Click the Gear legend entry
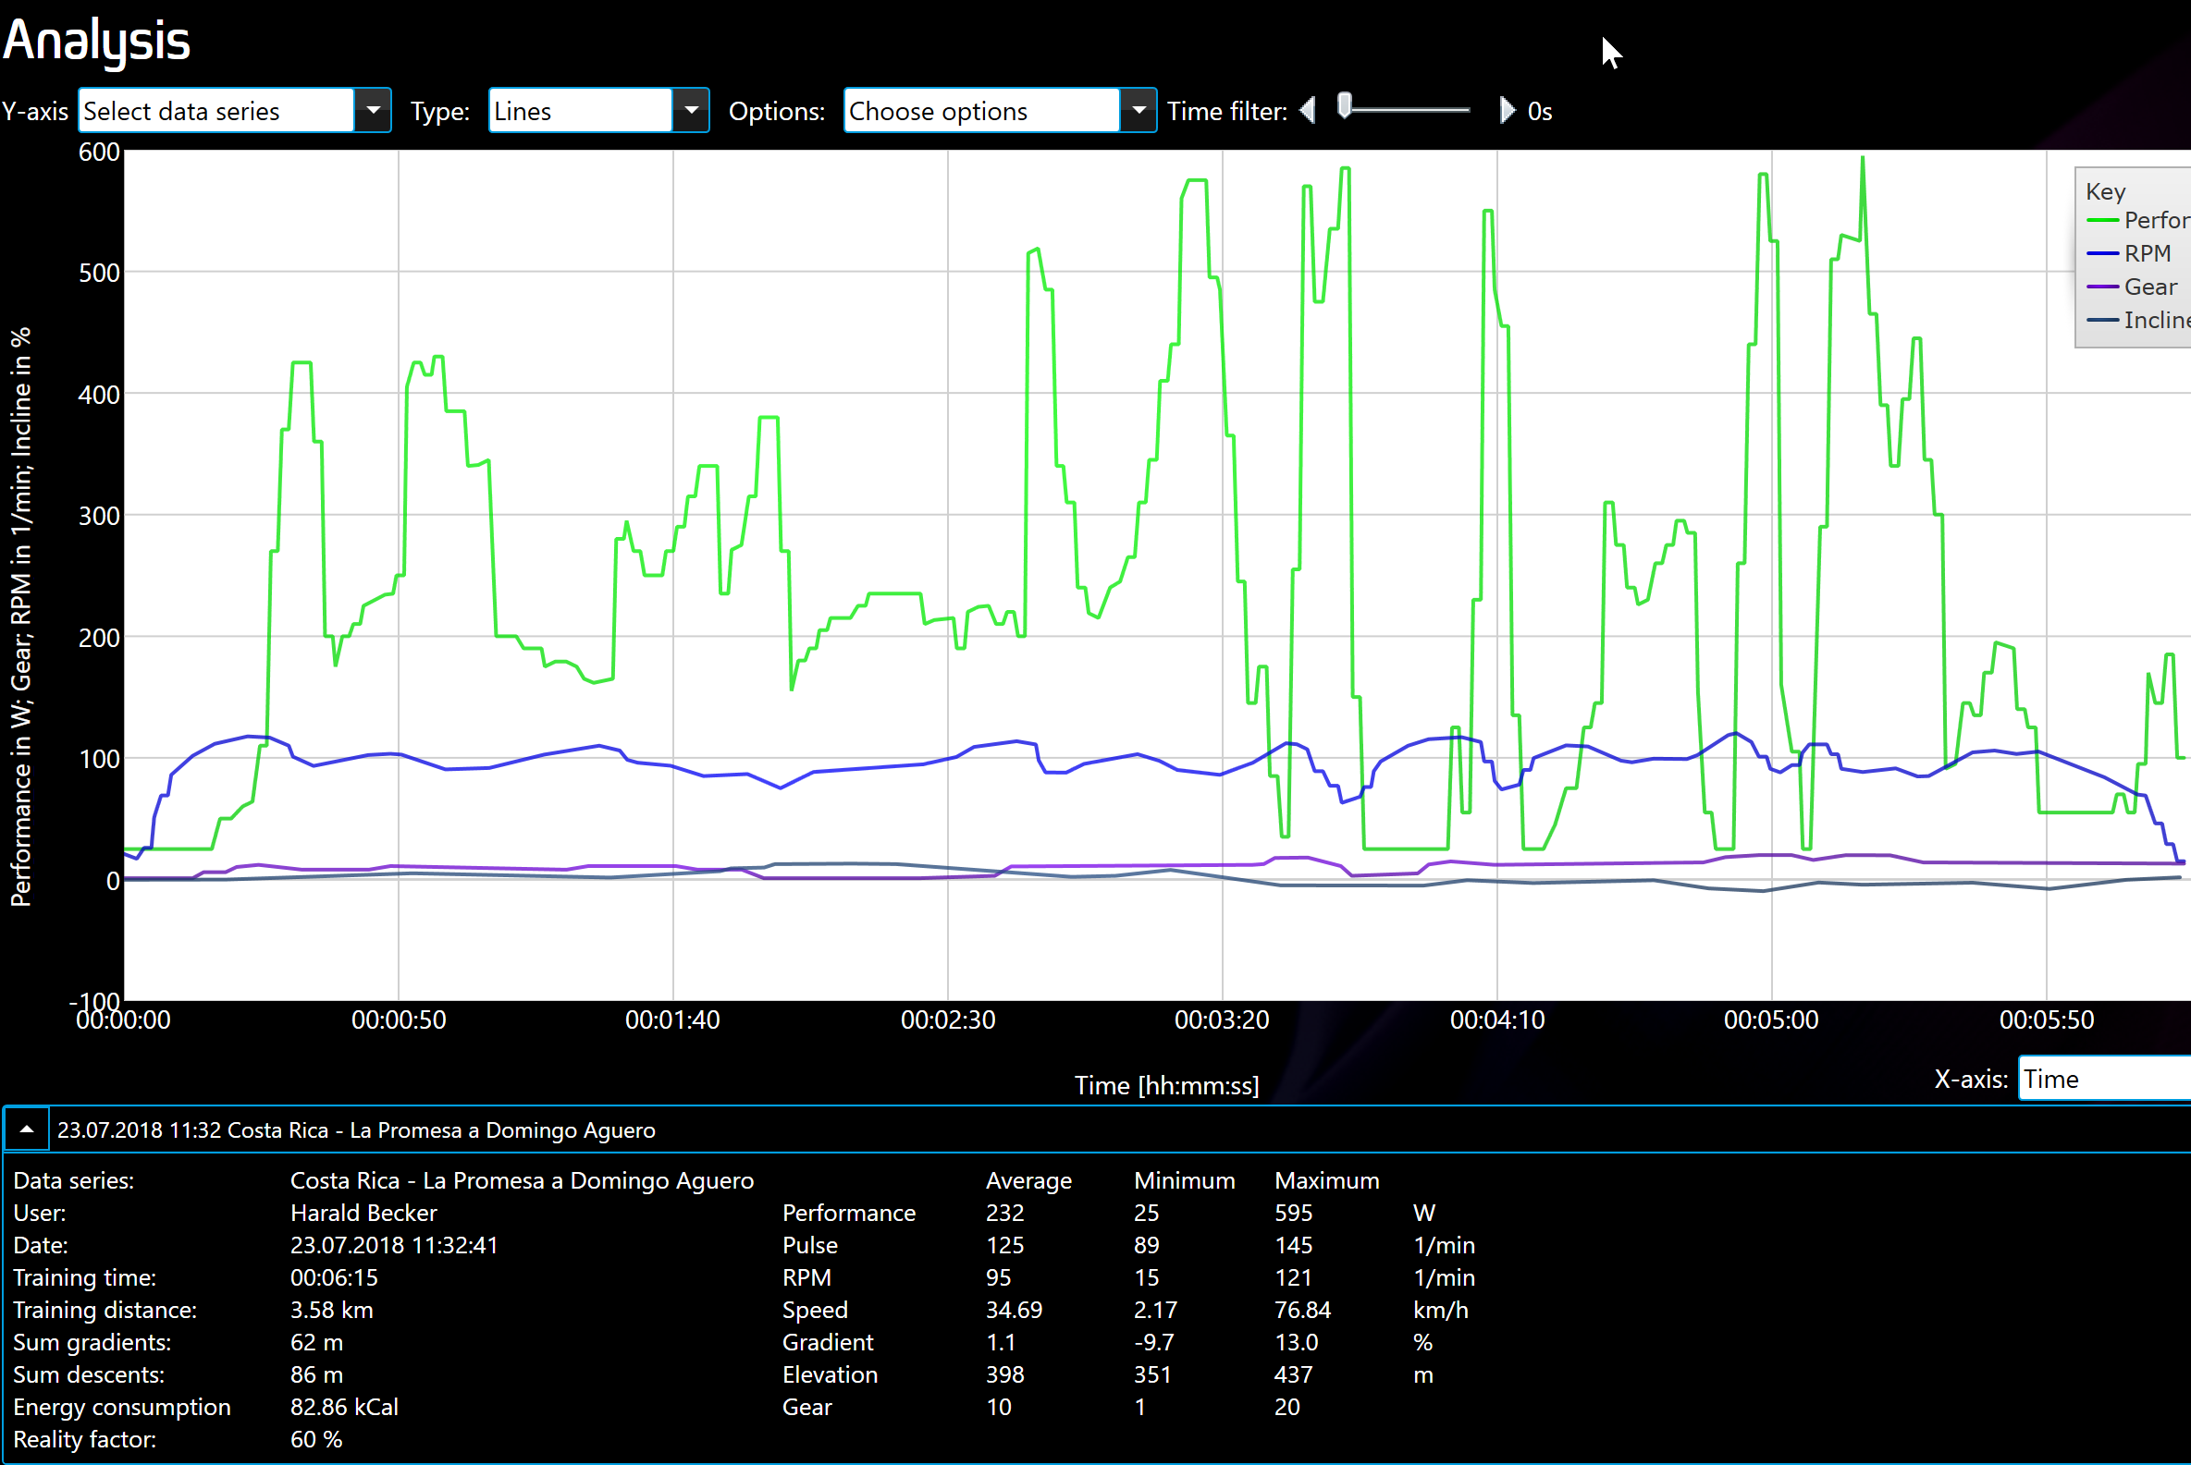This screenshot has height=1465, width=2191. (2131, 287)
